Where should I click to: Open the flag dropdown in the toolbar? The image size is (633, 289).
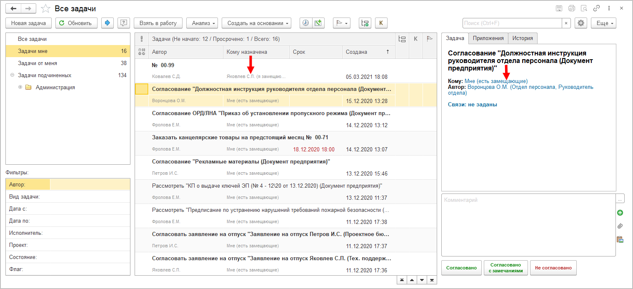341,23
